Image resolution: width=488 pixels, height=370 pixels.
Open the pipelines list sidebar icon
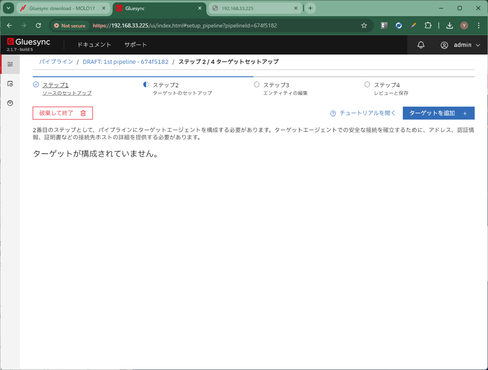point(10,64)
